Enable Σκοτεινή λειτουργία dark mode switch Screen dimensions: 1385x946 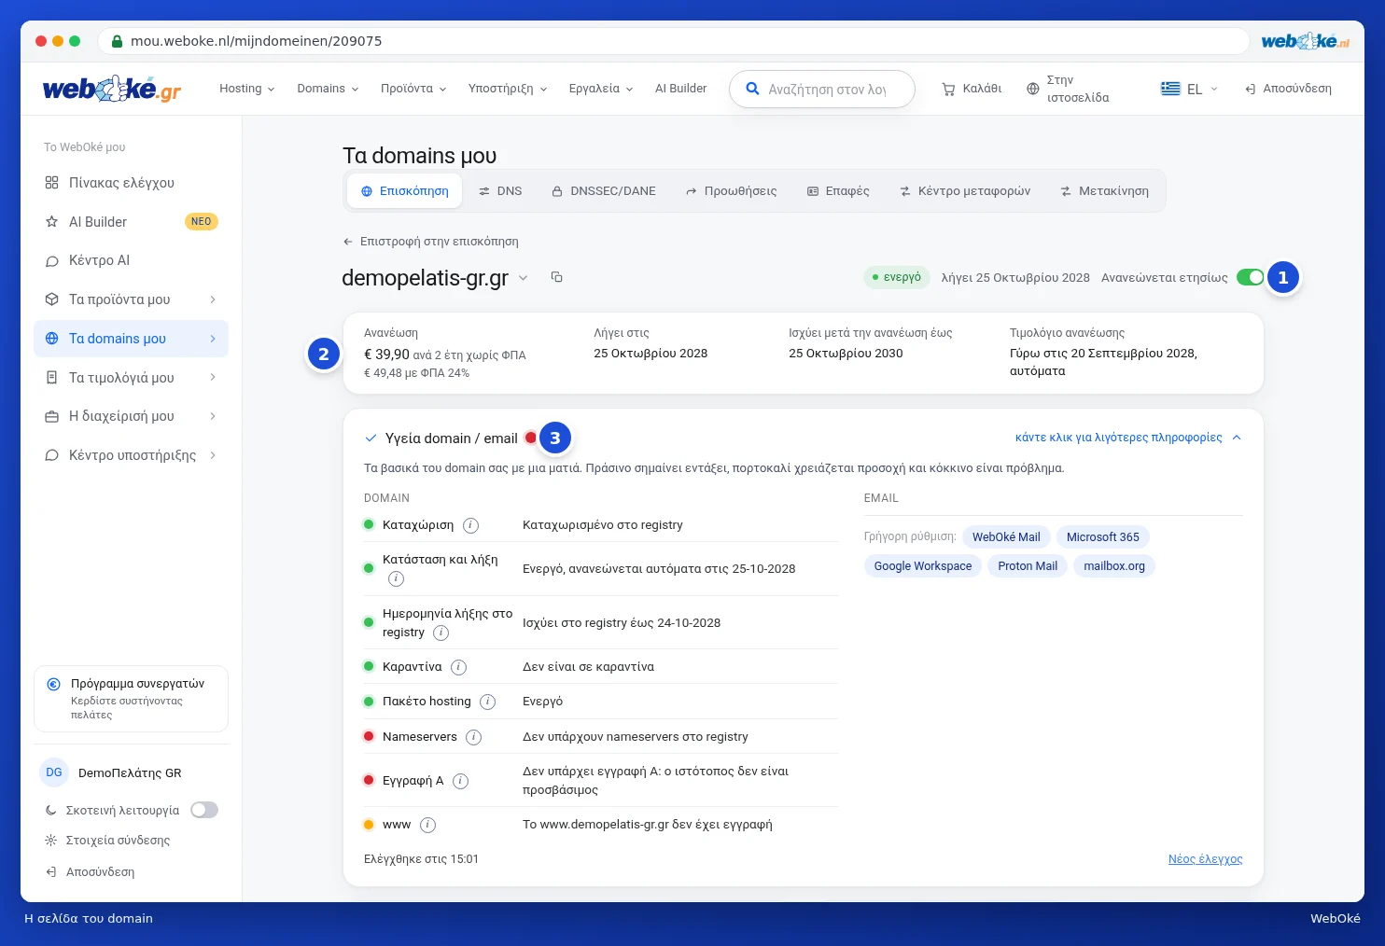[204, 810]
